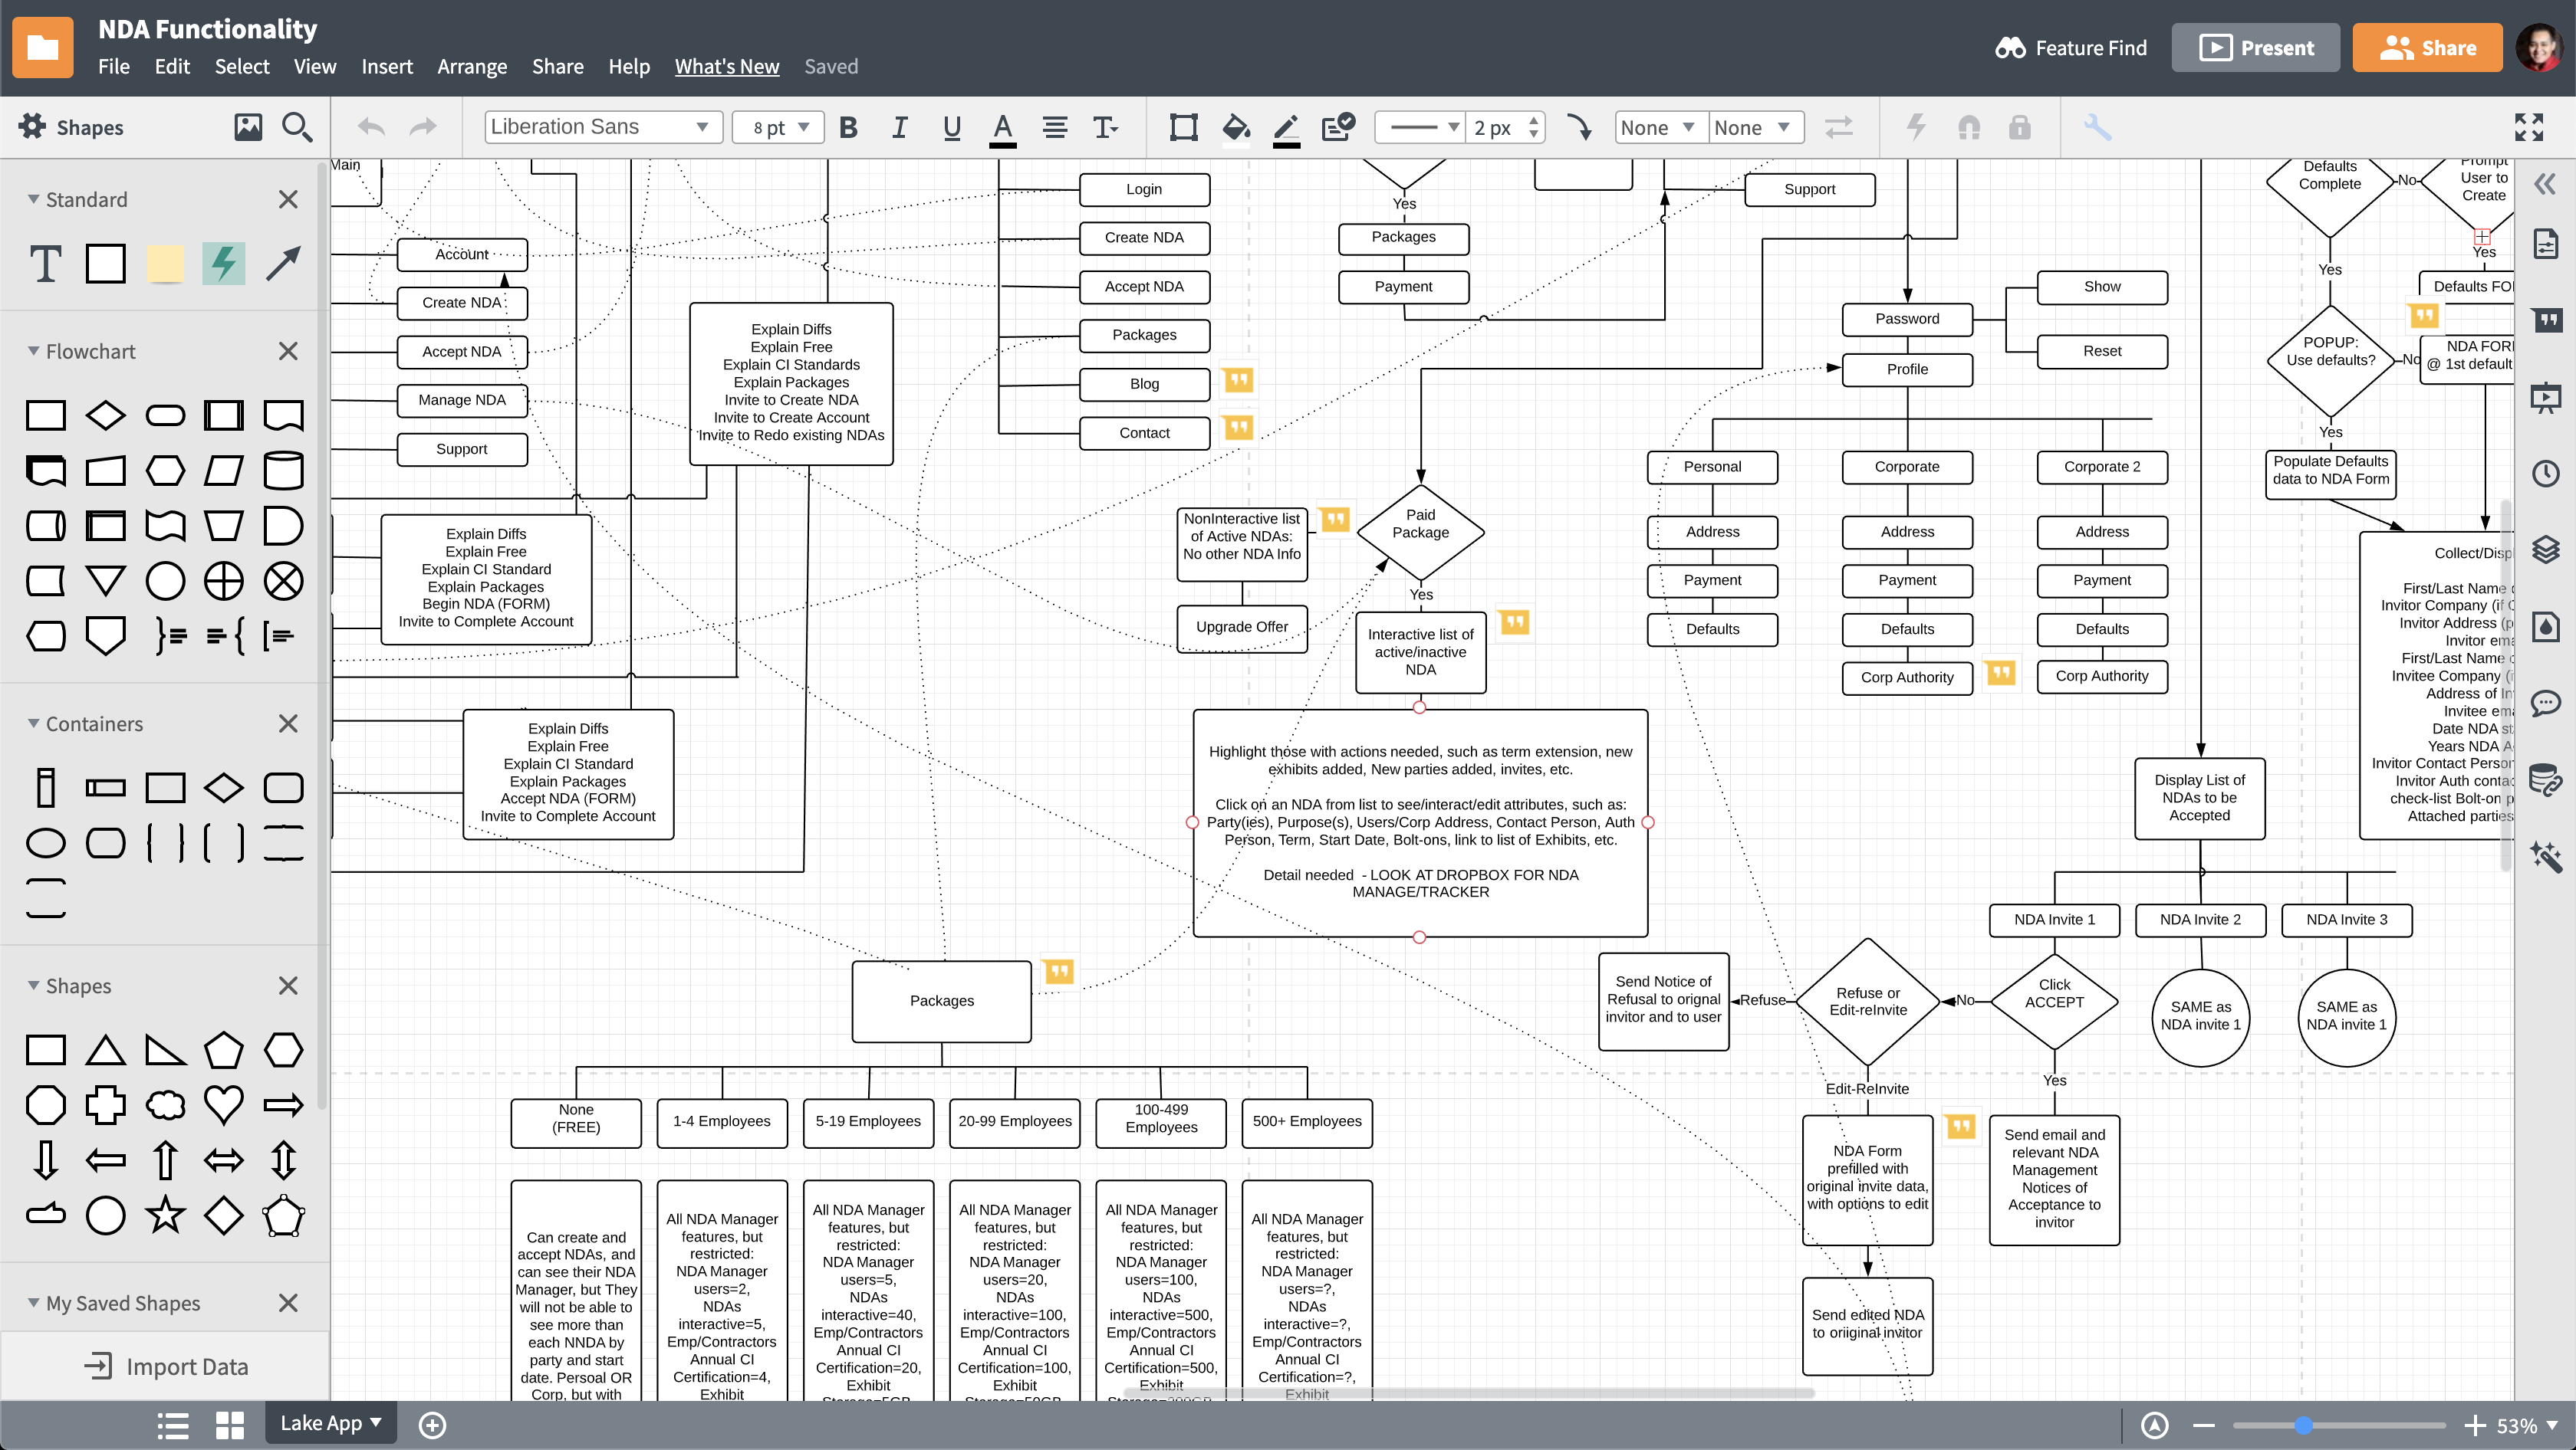Open text alignment options
The height and width of the screenshot is (1450, 2576).
click(1055, 128)
